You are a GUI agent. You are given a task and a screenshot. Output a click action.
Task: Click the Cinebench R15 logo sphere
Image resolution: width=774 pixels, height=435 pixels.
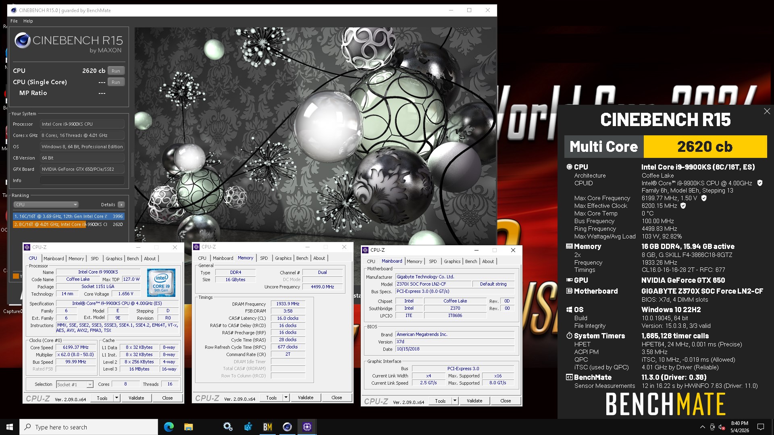point(23,41)
